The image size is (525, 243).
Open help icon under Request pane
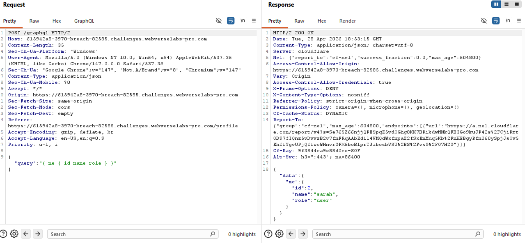click(4, 234)
